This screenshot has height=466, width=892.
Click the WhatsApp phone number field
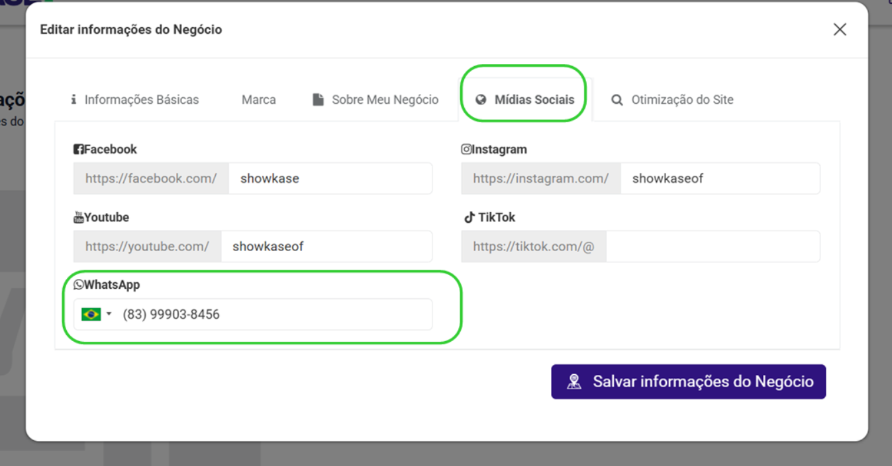point(275,315)
